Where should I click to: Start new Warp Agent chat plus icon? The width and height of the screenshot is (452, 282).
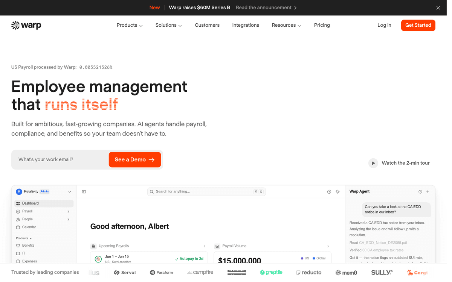[x=428, y=192]
